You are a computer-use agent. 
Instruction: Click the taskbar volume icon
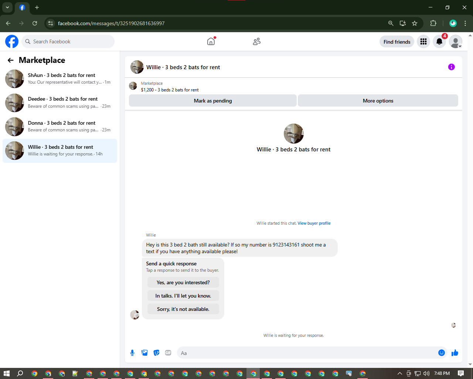coord(426,373)
